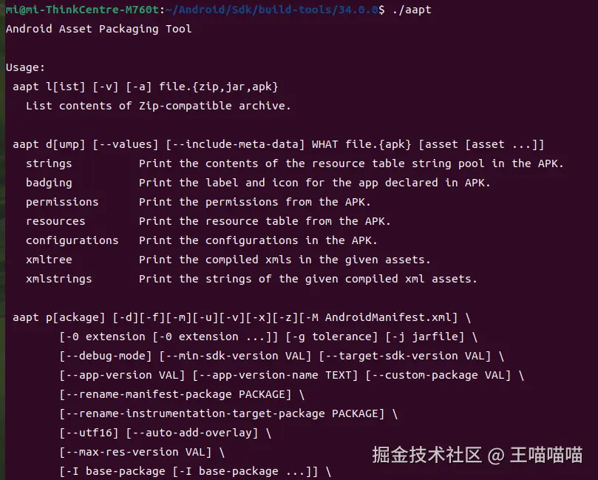Screen dimensions: 598x480
Task: Click the "resources" dump option
Action: tap(55, 221)
